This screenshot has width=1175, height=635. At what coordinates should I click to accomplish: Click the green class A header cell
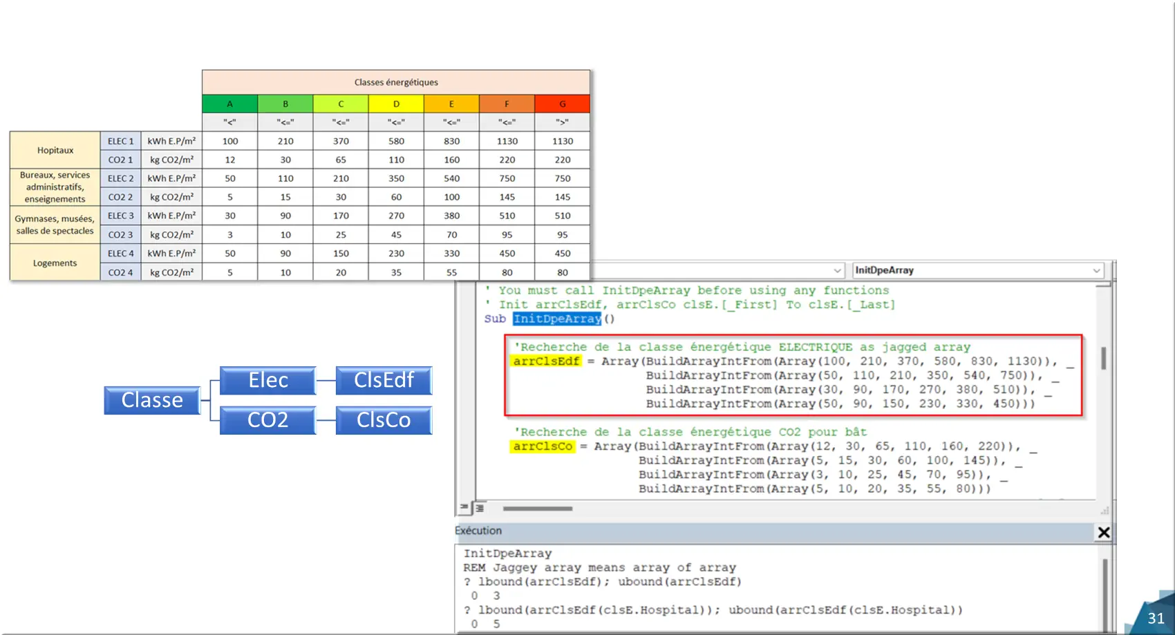[x=230, y=104]
